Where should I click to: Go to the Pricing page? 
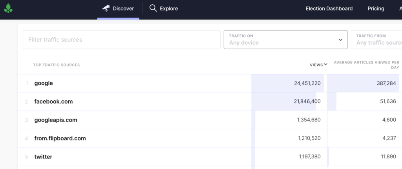[x=376, y=9]
